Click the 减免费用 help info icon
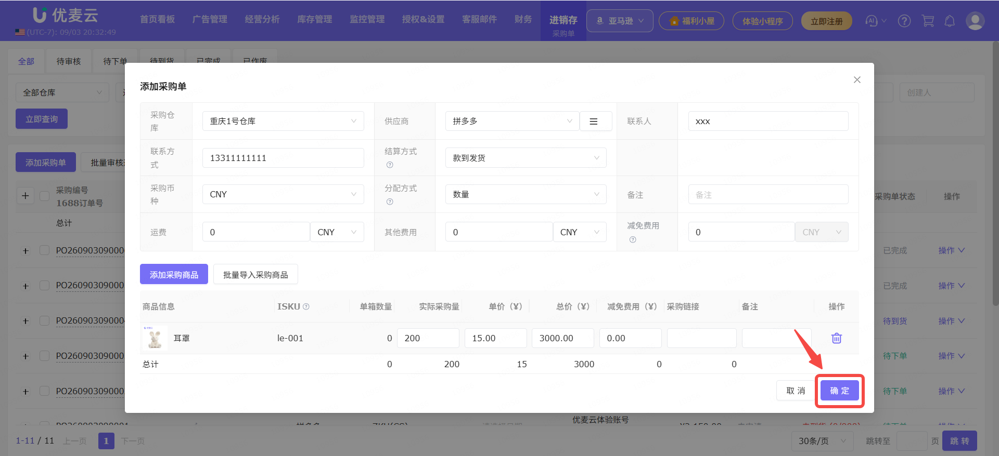Image resolution: width=999 pixels, height=456 pixels. pyautogui.click(x=633, y=239)
